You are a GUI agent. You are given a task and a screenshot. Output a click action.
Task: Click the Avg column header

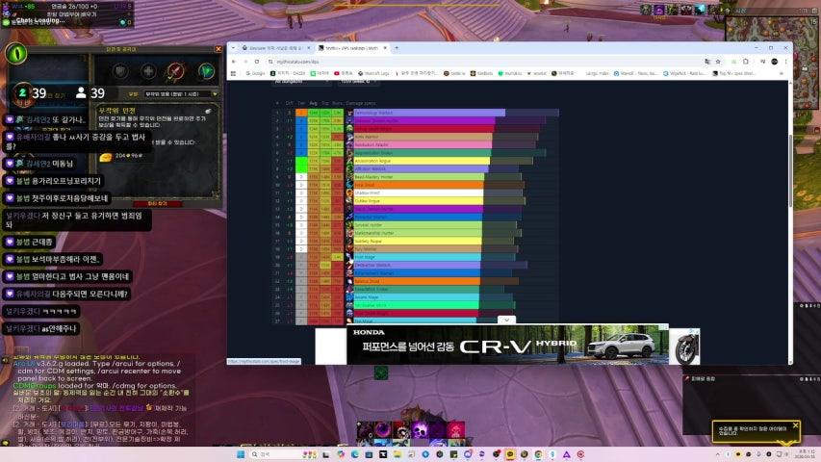(313, 101)
